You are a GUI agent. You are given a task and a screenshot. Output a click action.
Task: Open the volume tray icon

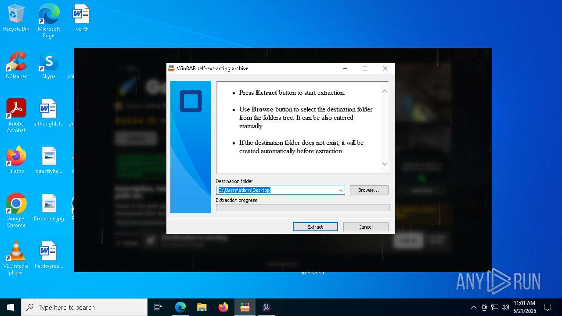point(505,307)
